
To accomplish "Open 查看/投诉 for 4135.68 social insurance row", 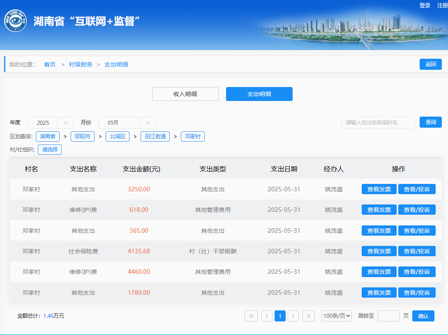I will coord(417,251).
